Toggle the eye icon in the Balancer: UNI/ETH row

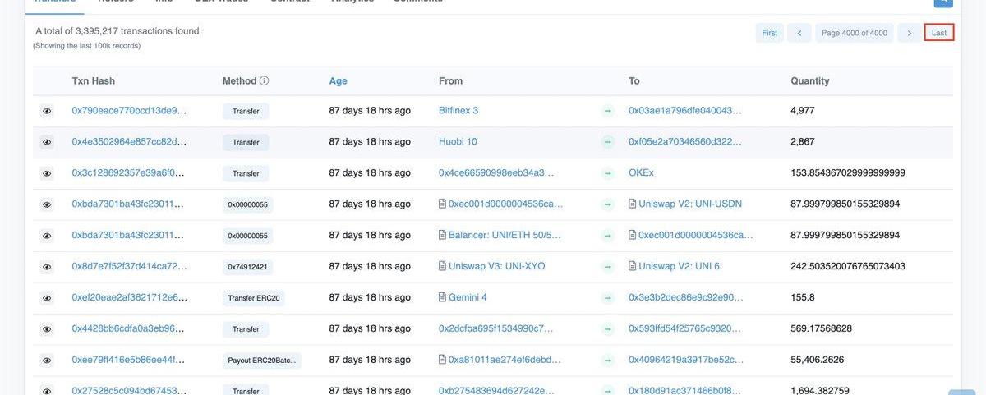pos(47,236)
